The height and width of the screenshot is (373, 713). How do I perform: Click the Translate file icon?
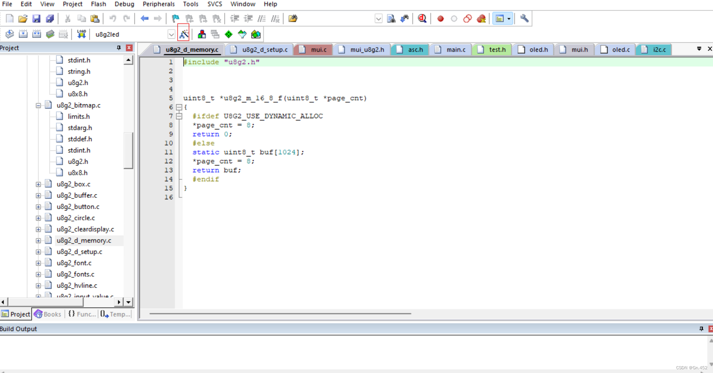[10, 34]
